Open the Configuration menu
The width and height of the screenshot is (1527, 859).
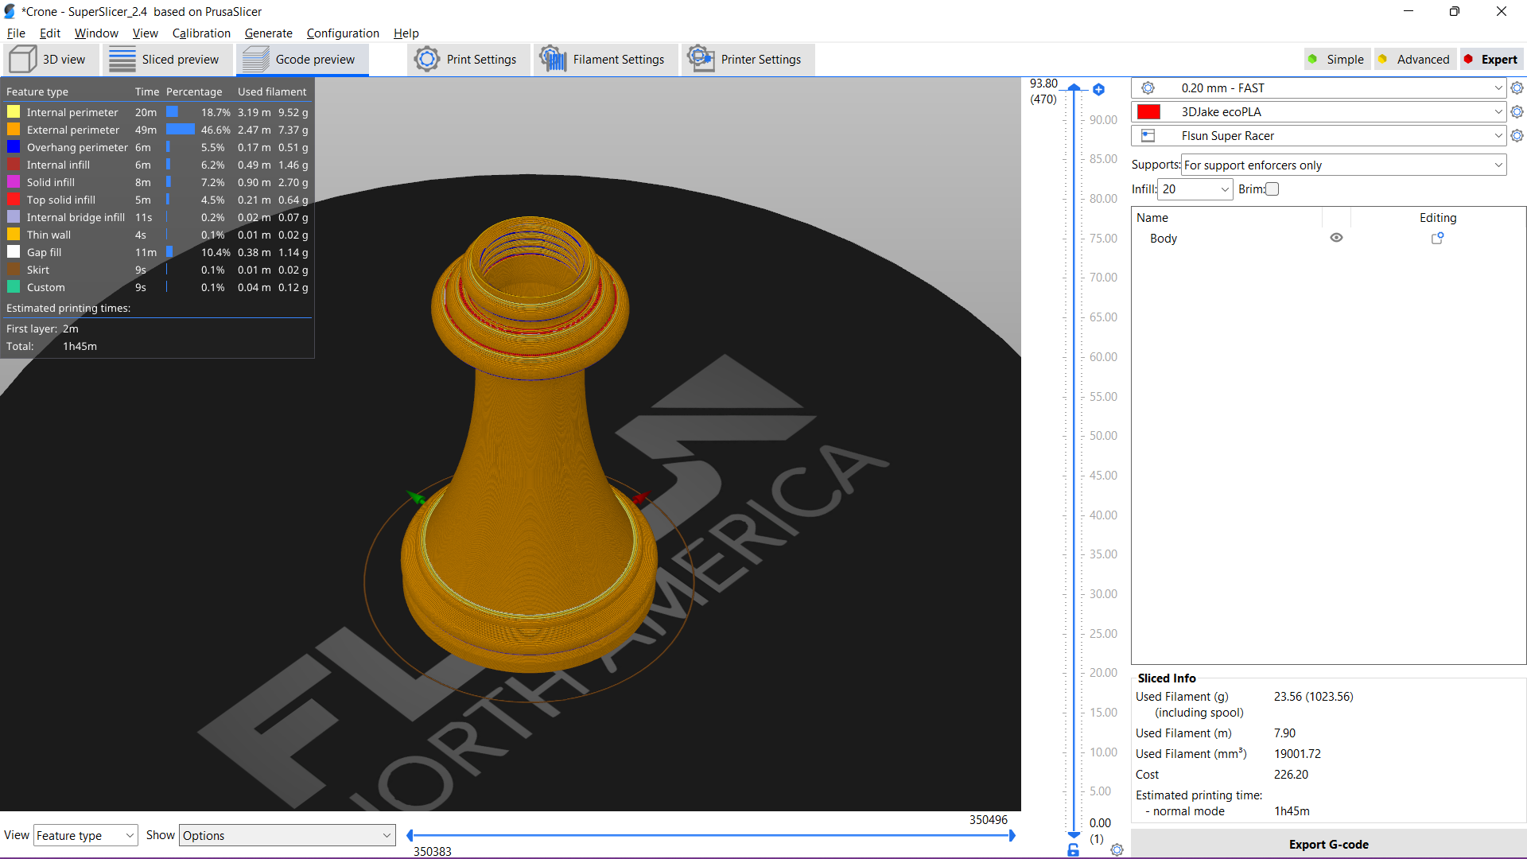(x=343, y=33)
